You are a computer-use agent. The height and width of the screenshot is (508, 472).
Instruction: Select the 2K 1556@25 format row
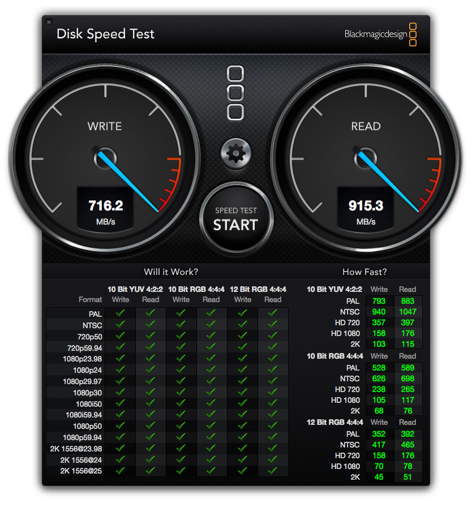[x=167, y=471]
